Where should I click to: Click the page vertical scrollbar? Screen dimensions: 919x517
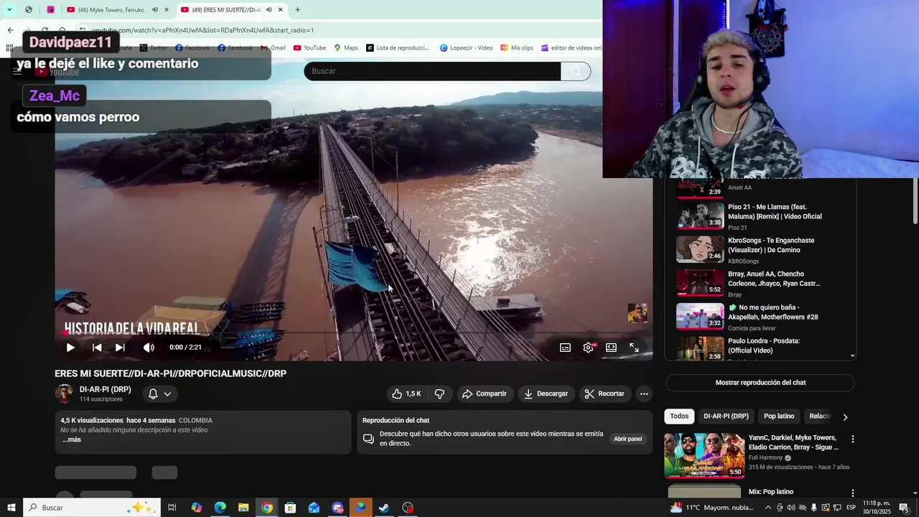915,201
